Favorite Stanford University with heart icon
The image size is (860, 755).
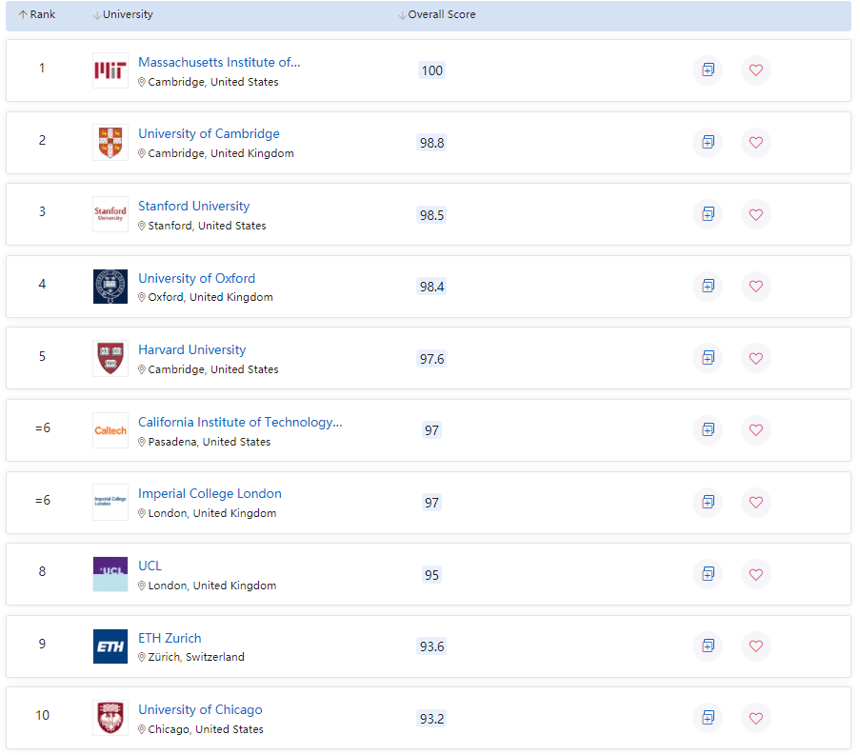click(755, 214)
